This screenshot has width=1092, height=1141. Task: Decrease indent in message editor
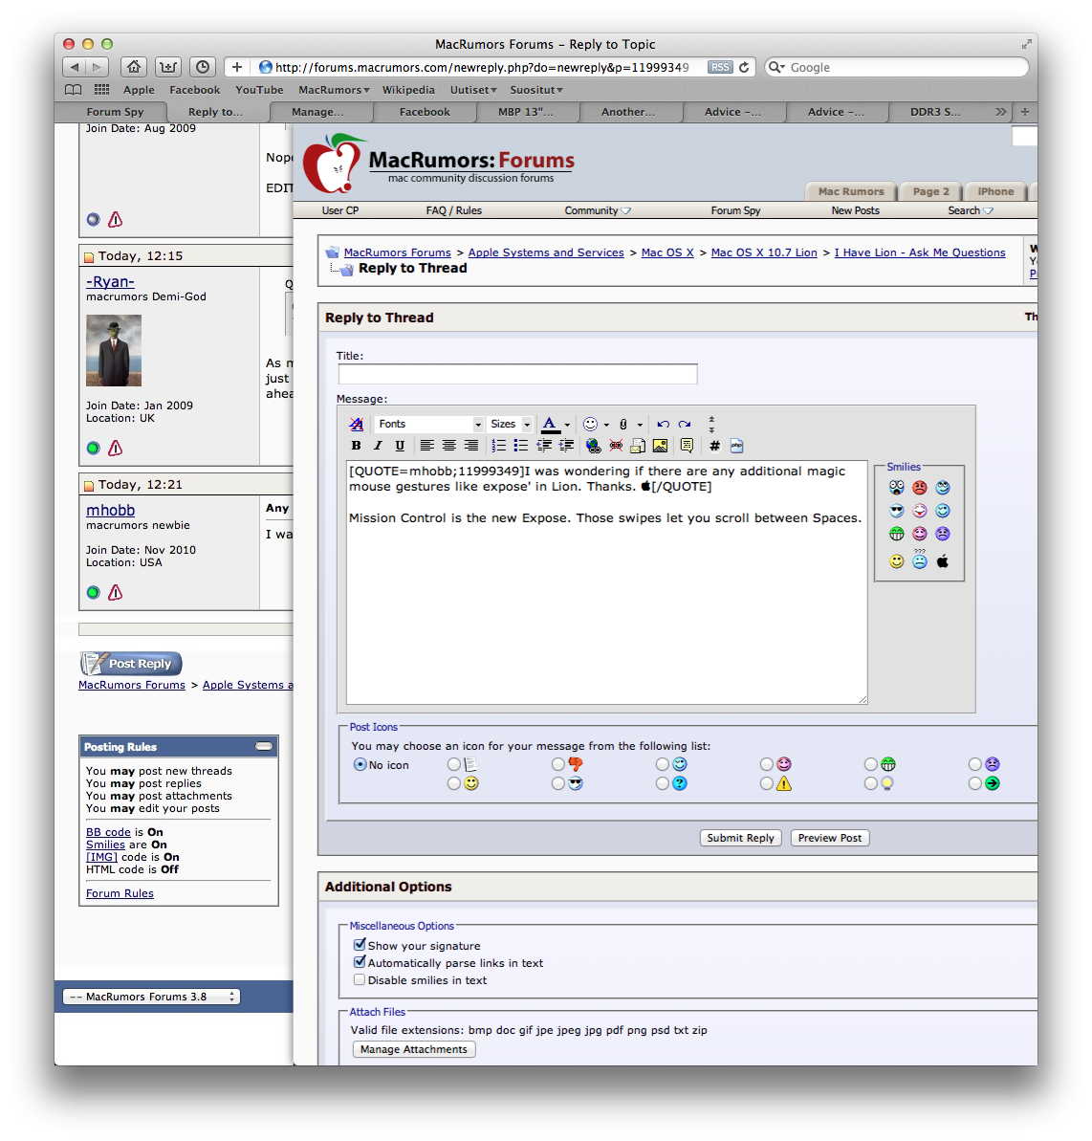click(x=543, y=446)
